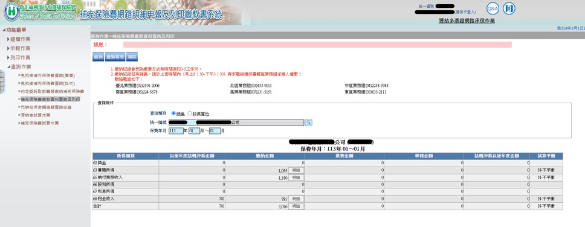This screenshot has height=227, width=585.
Task: Open 明細 for 65 執行業務收入 row
Action: coord(296,178)
